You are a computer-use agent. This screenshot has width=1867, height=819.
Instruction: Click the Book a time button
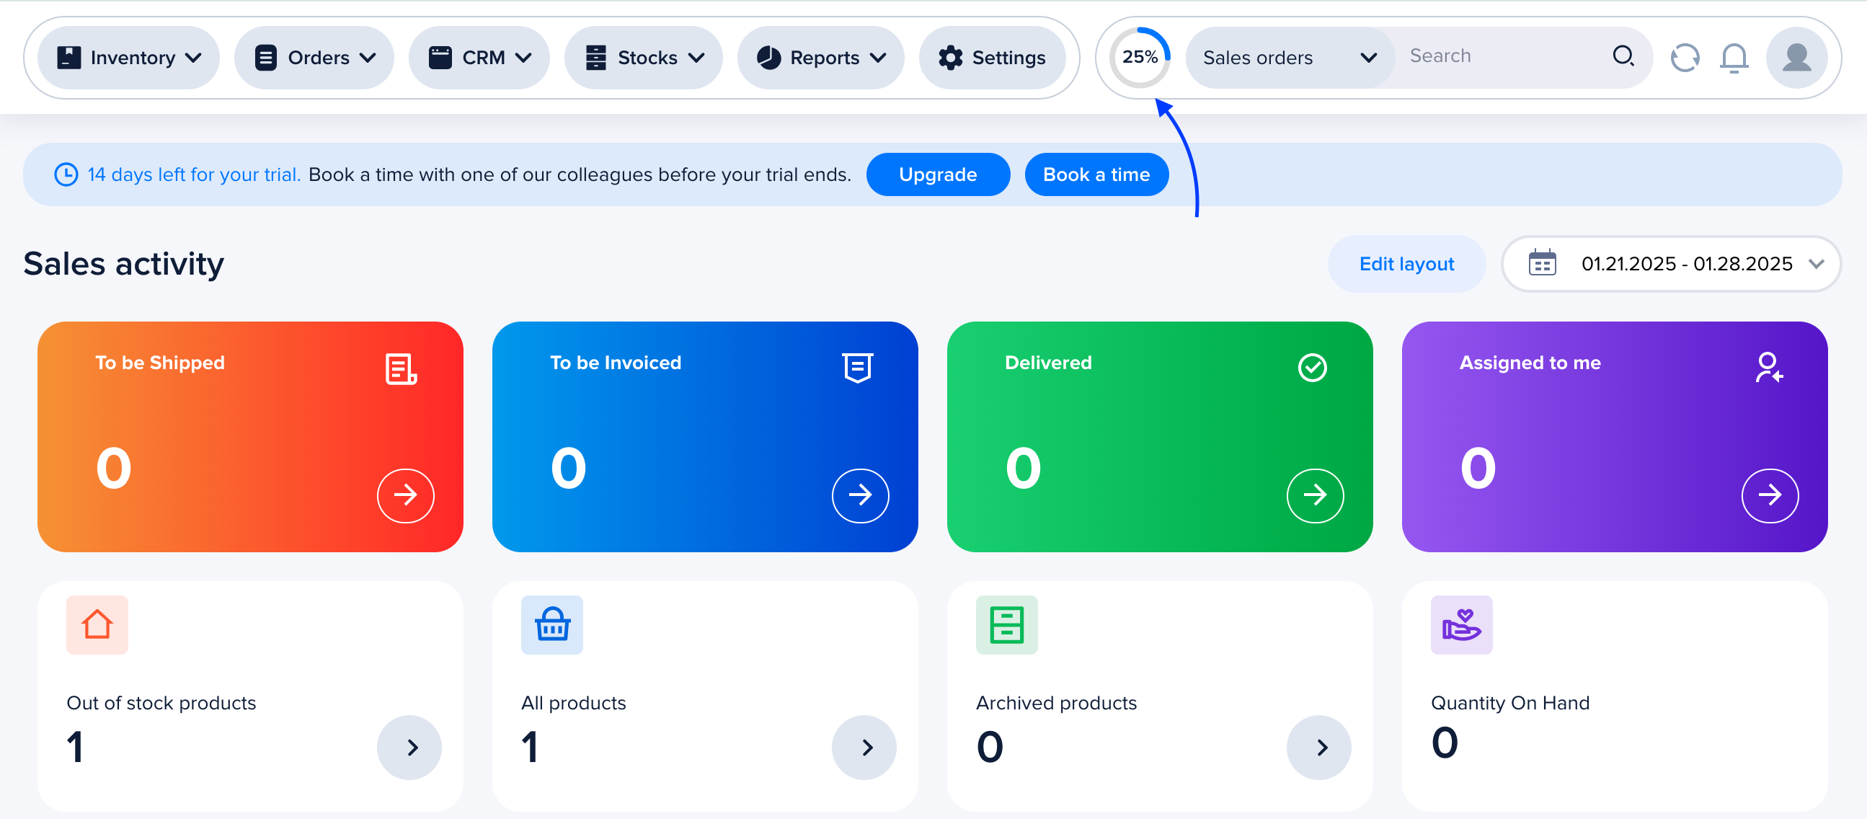tap(1096, 174)
